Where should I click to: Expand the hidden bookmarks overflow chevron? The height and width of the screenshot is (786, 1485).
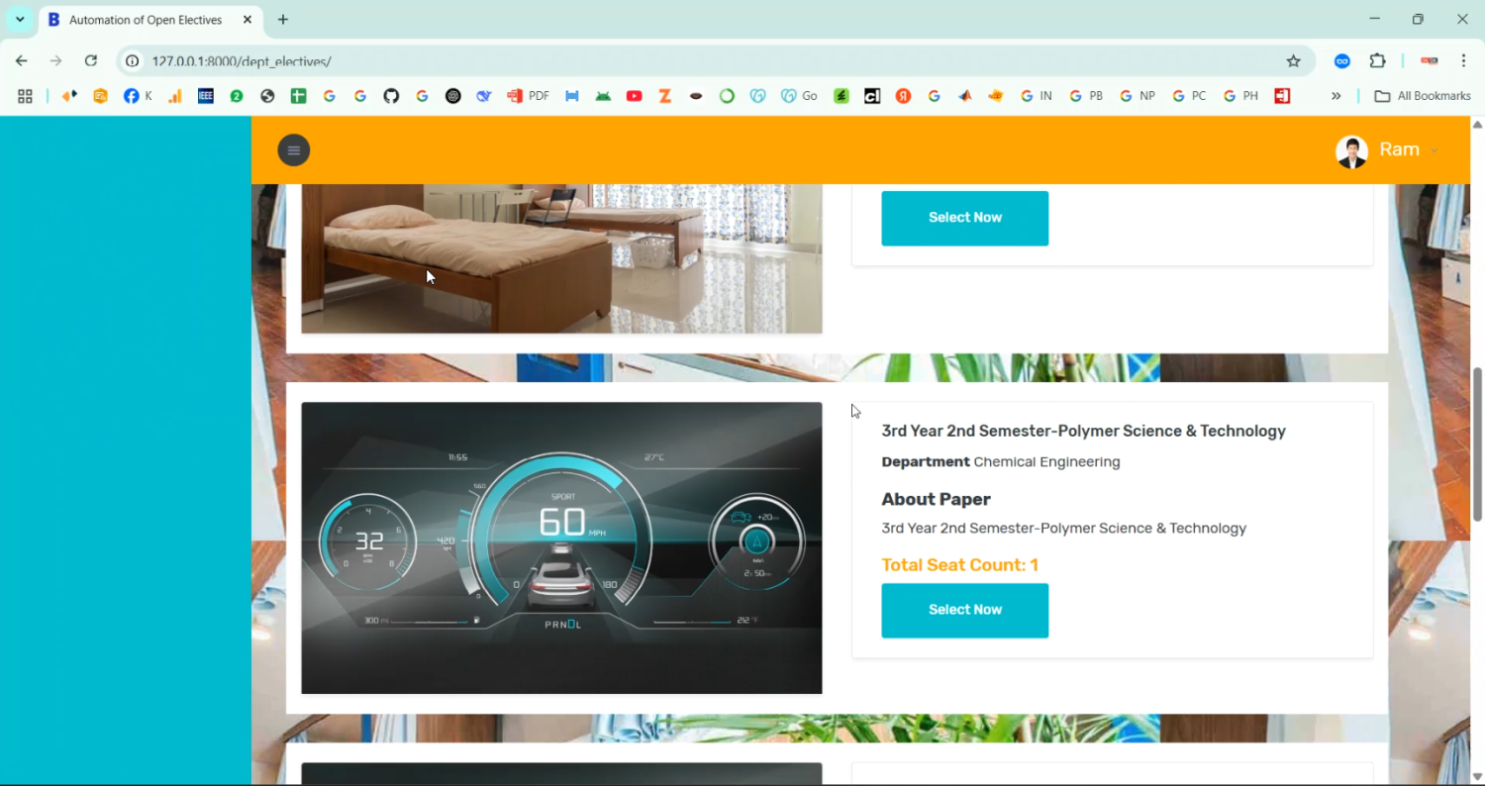(1336, 96)
